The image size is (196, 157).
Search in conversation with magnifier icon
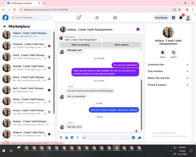pyautogui.click(x=174, y=53)
